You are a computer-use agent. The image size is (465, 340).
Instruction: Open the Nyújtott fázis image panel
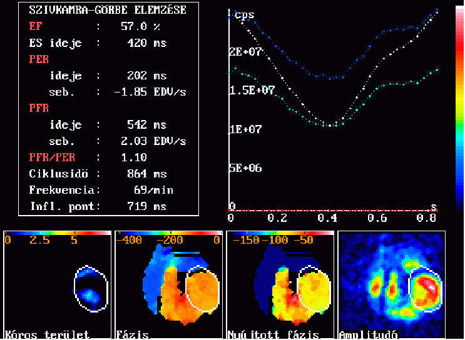[x=280, y=284]
